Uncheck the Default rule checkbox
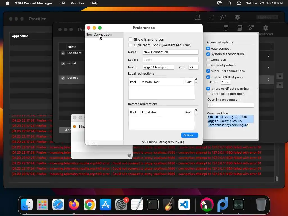288x216 pixels. 63,78
